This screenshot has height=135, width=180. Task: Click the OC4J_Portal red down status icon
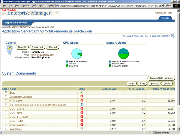click(82, 120)
